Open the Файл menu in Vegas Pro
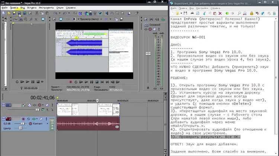Viewport: 279px width, 156px height. 4,8
